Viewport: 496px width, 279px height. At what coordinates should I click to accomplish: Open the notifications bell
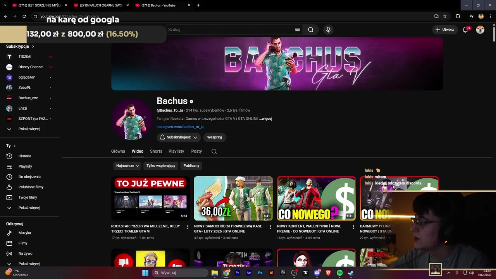465,30
